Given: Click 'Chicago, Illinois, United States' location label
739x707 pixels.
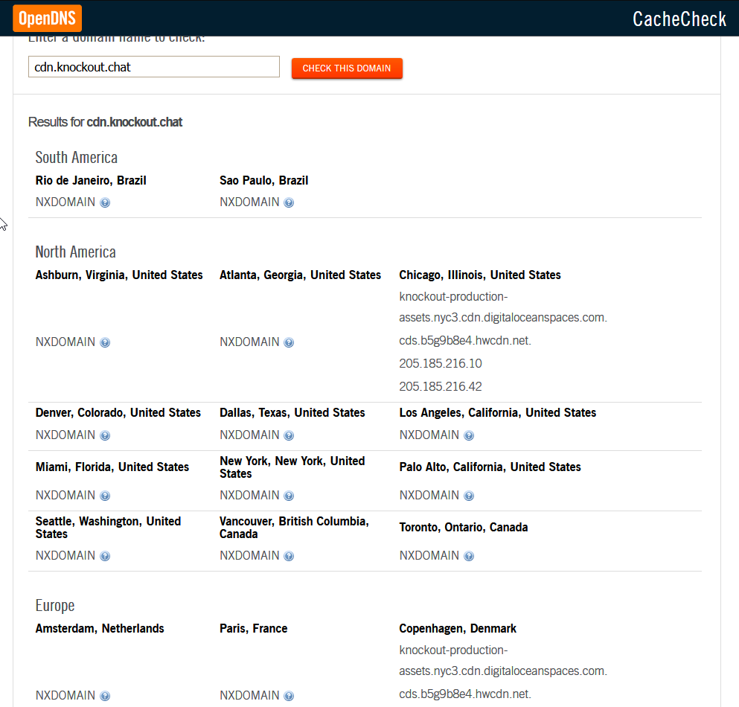Looking at the screenshot, I should pyautogui.click(x=480, y=275).
